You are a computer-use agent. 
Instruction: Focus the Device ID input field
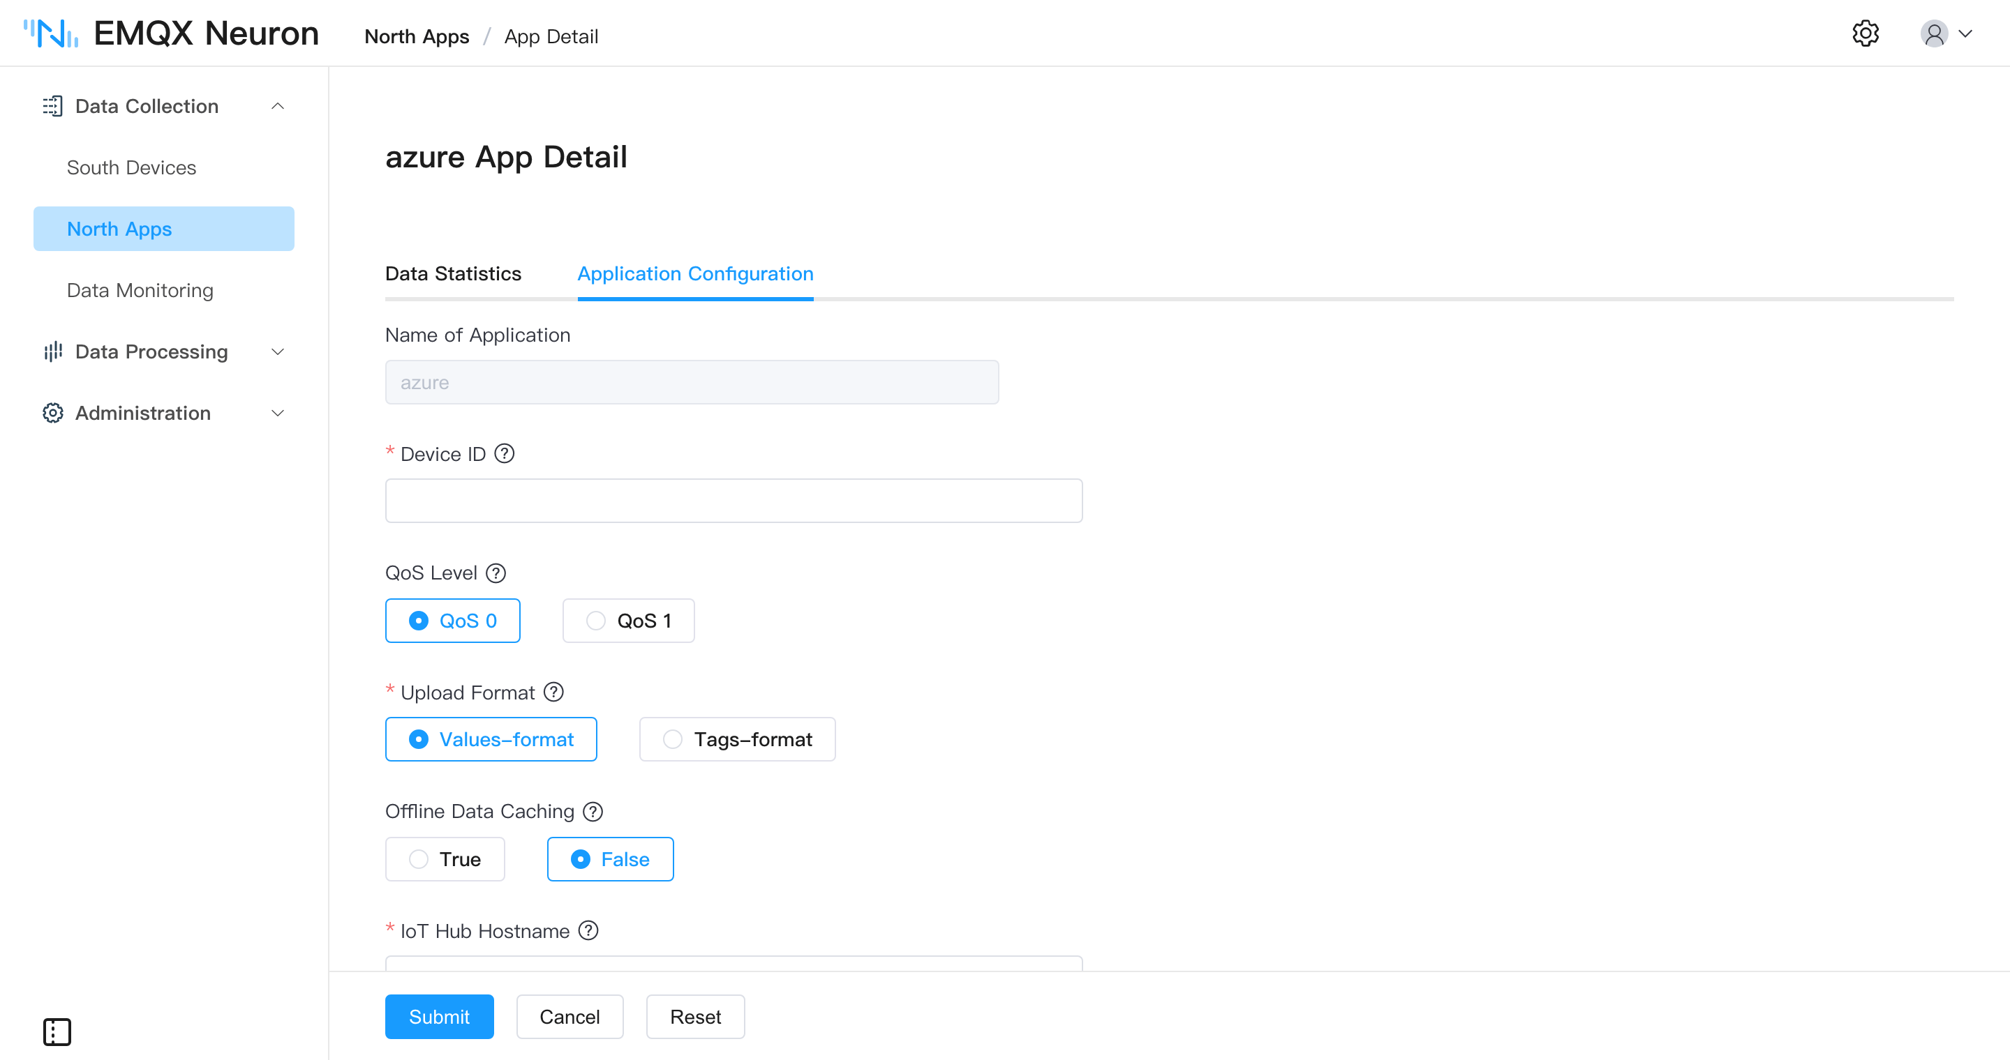(734, 501)
